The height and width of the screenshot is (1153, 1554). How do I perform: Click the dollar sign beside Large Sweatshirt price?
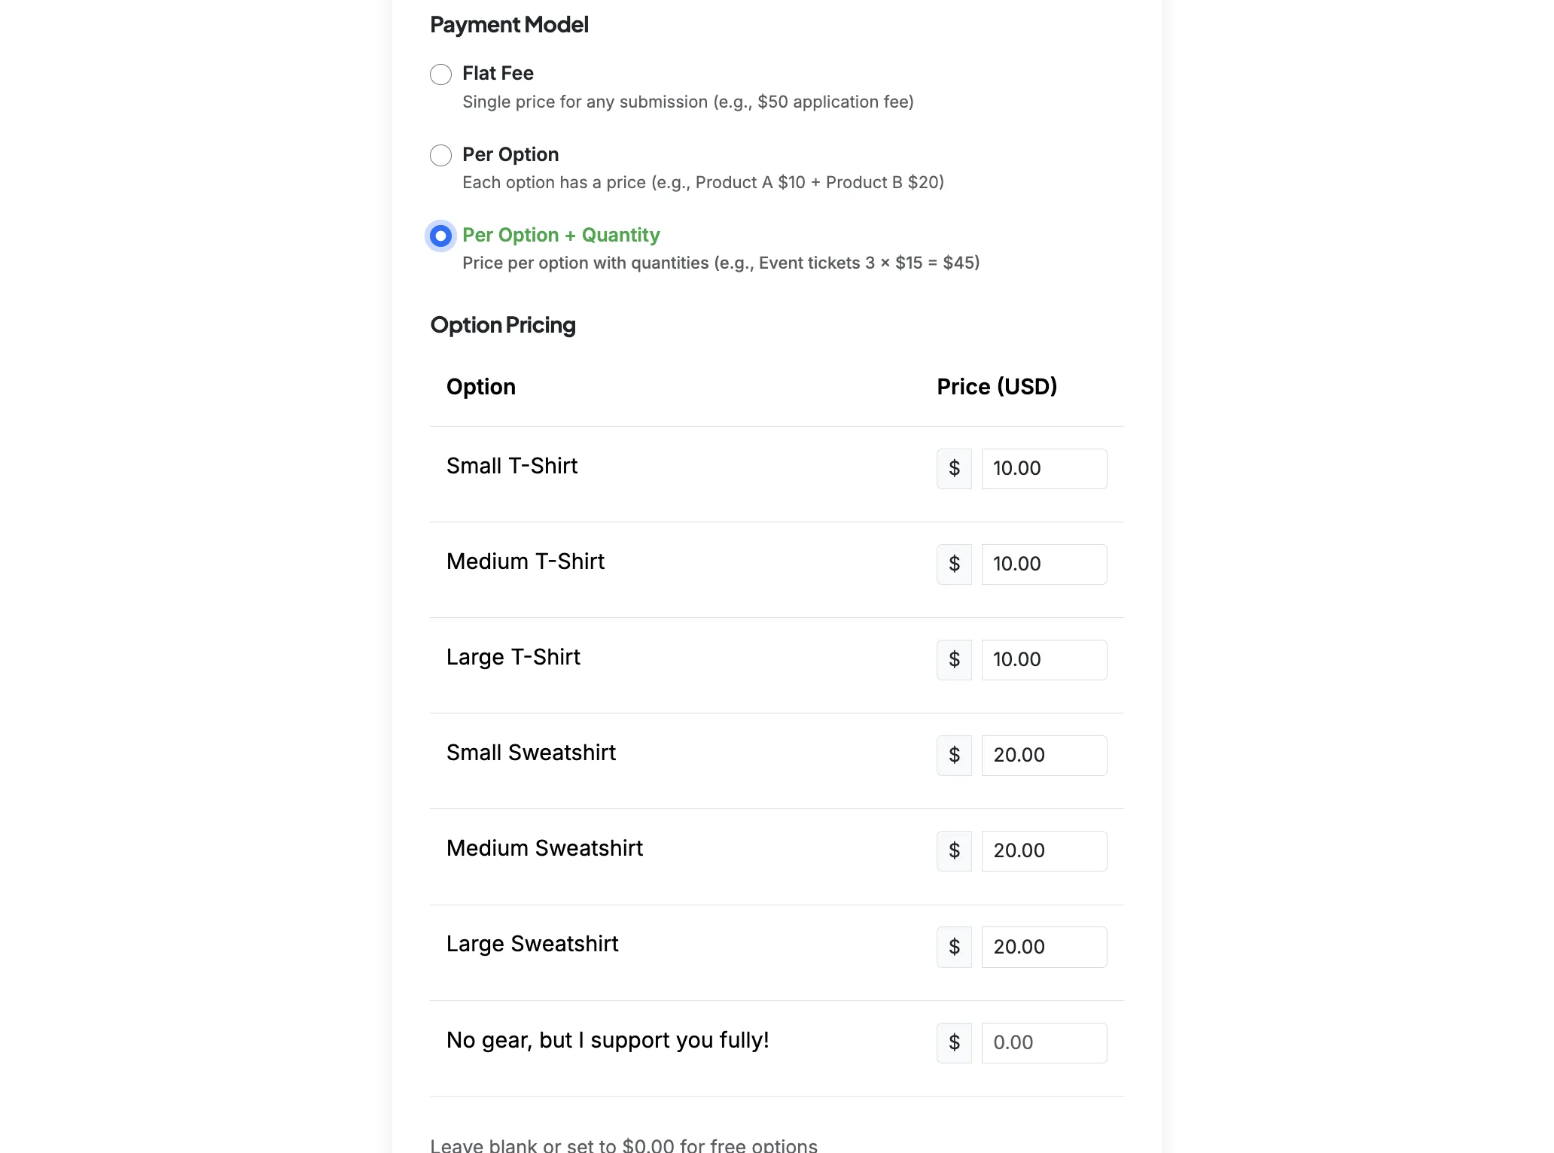tap(954, 946)
